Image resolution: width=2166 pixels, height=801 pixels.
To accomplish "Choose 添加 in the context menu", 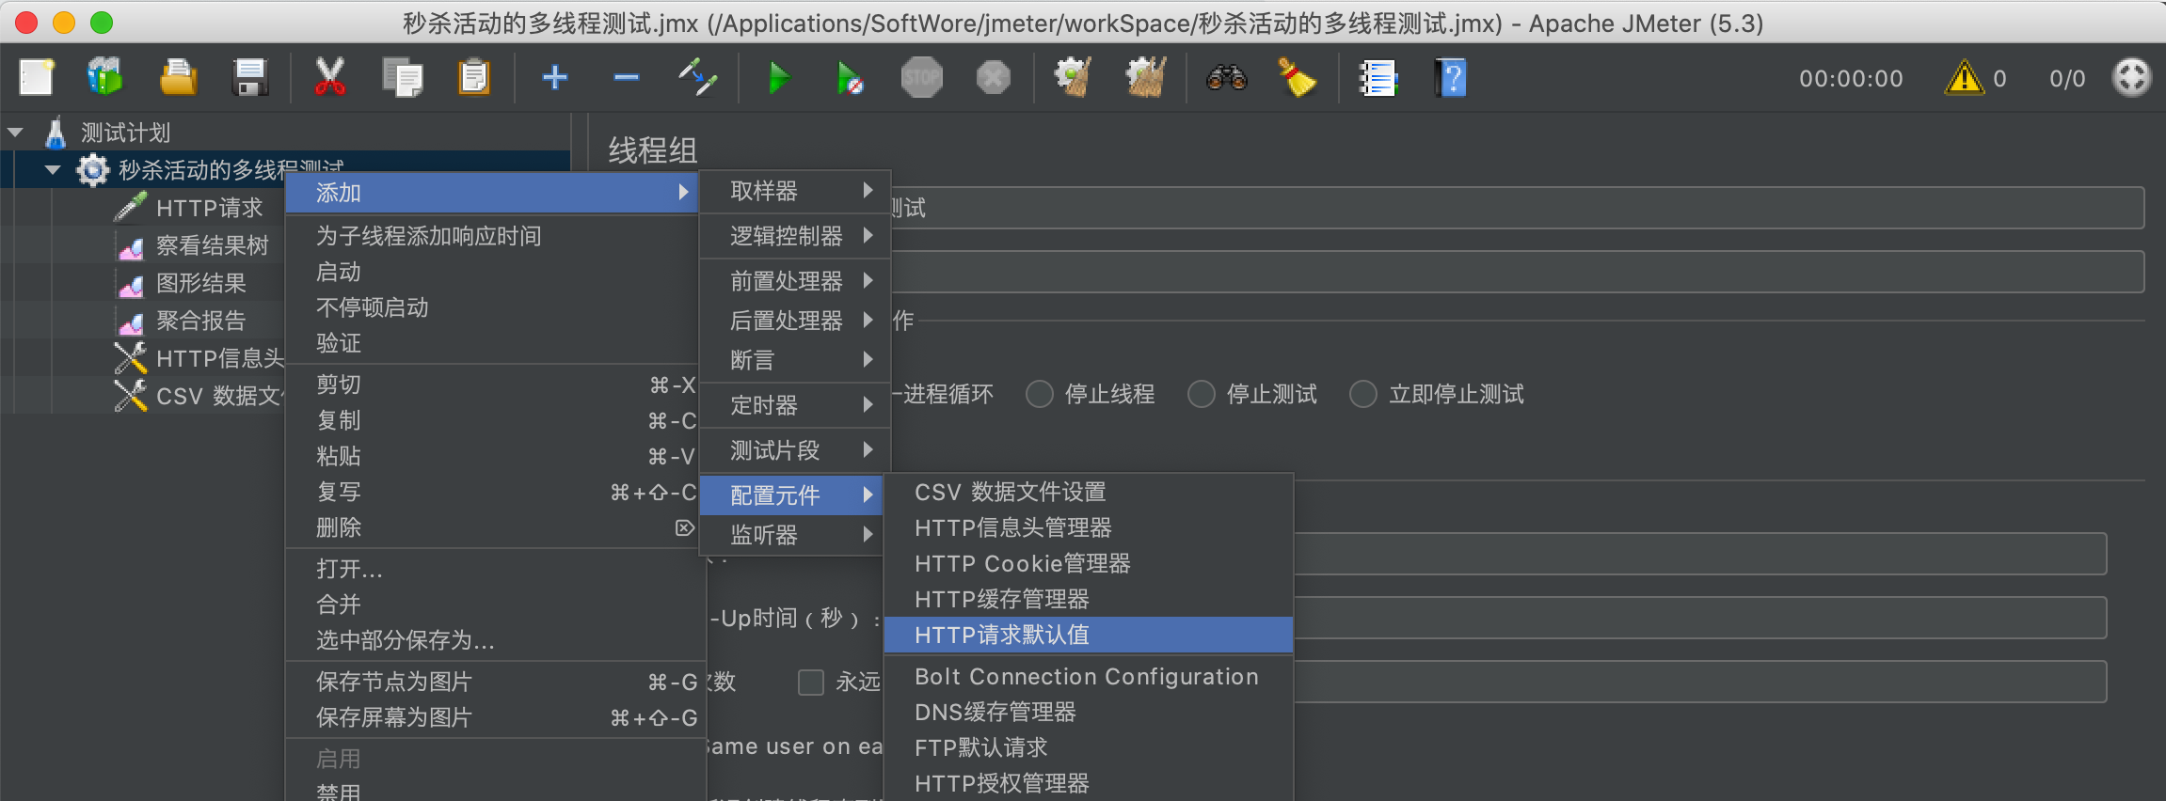I will pyautogui.click(x=492, y=193).
